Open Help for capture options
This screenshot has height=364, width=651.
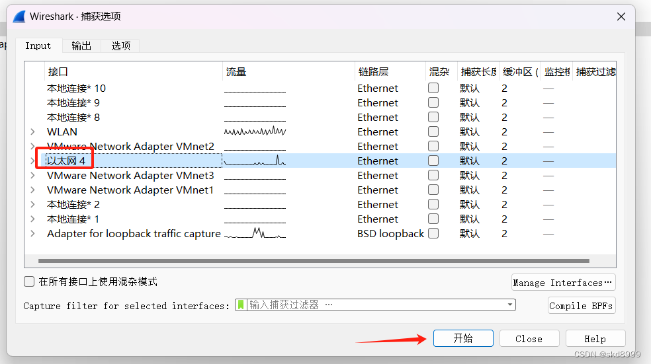(x=595, y=339)
